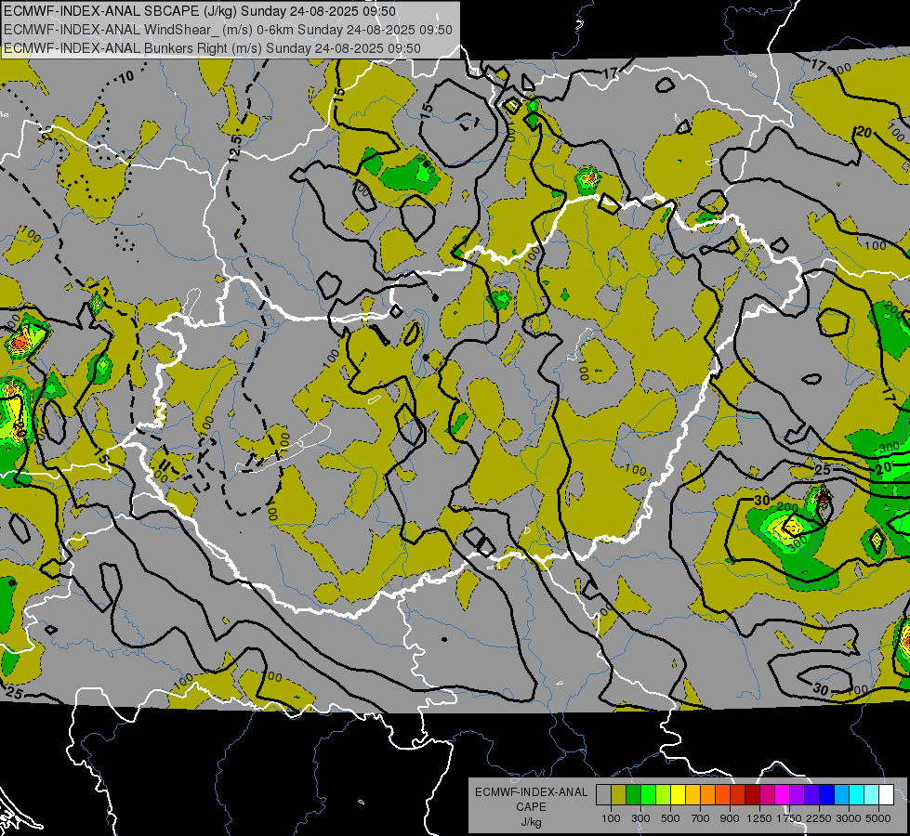This screenshot has height=836, width=910.
Task: Click the legend value '500'
Action: tap(670, 818)
